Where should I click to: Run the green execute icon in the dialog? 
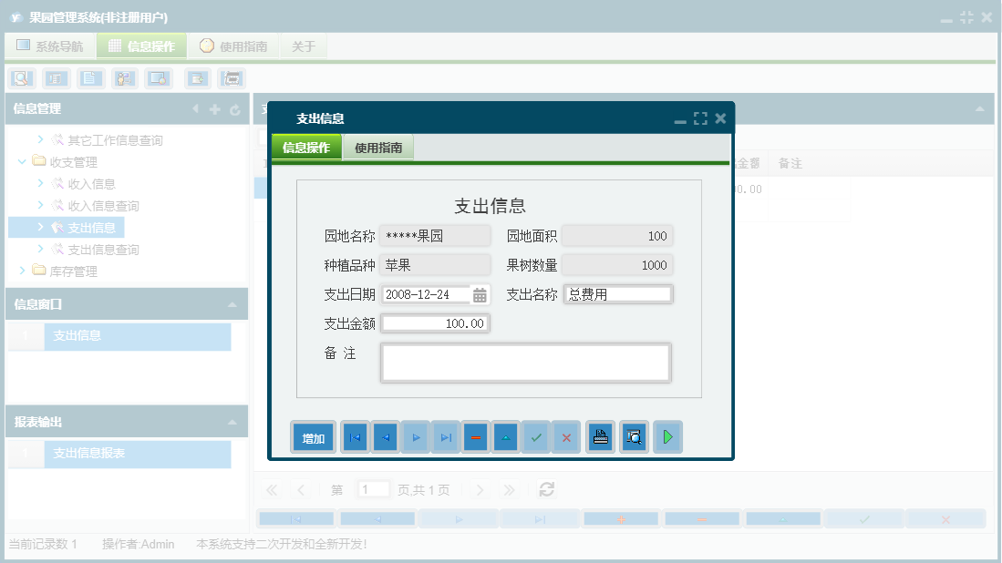point(666,437)
